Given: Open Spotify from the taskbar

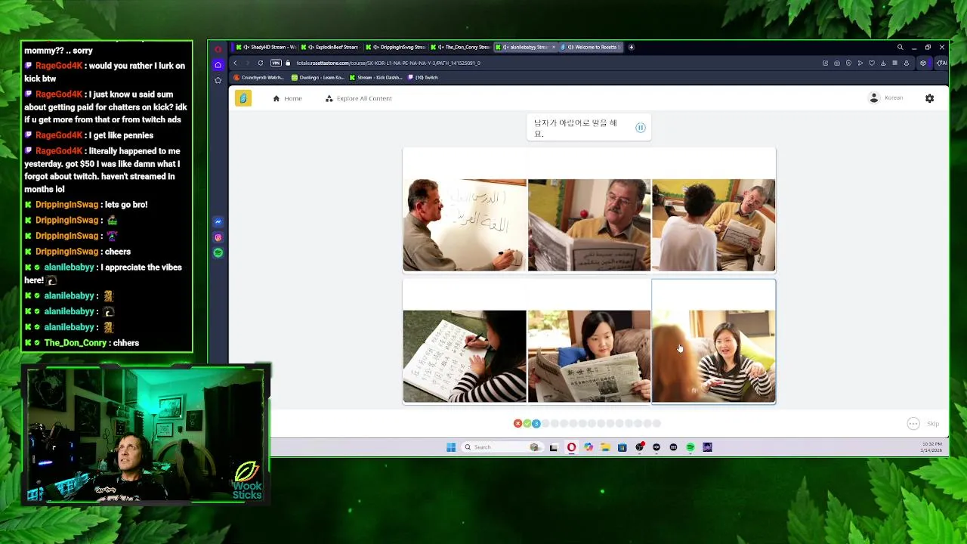Looking at the screenshot, I should [x=690, y=447].
